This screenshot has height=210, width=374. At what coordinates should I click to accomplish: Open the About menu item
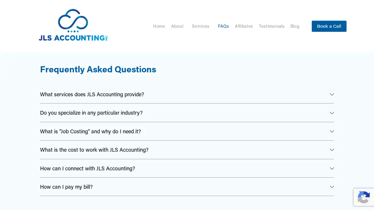coord(177,26)
